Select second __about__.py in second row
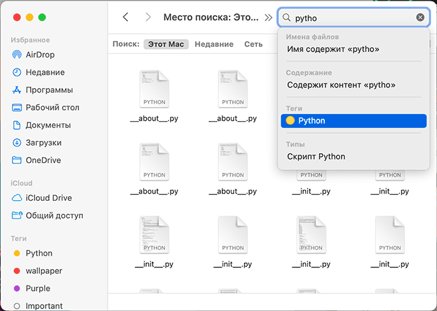Screen dimensions: 437x311 (x=233, y=169)
